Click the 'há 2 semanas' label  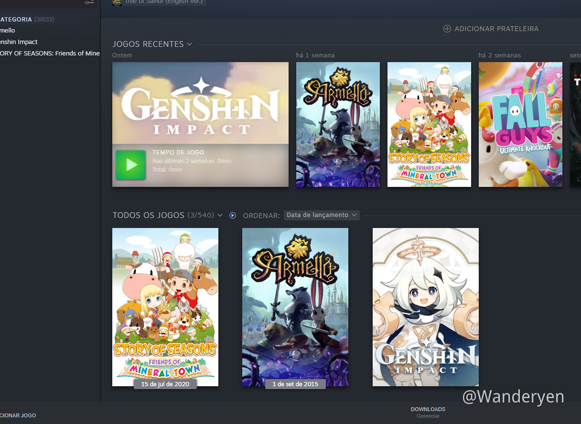[500, 55]
